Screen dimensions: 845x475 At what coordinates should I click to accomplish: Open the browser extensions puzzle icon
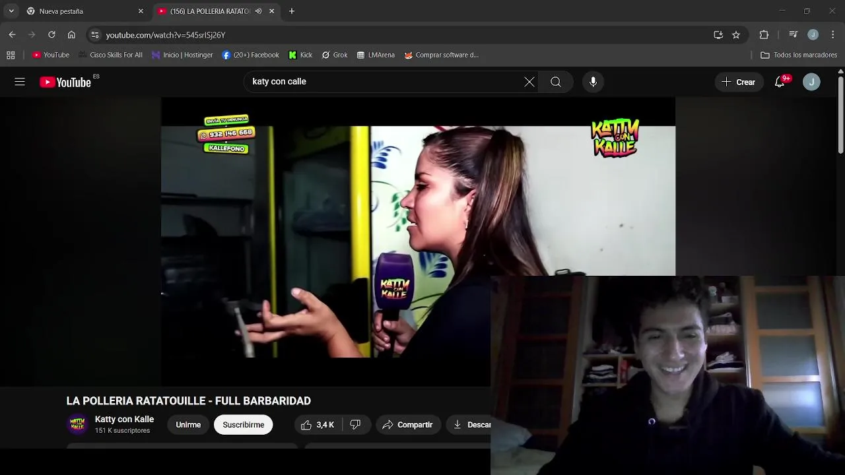coord(764,35)
